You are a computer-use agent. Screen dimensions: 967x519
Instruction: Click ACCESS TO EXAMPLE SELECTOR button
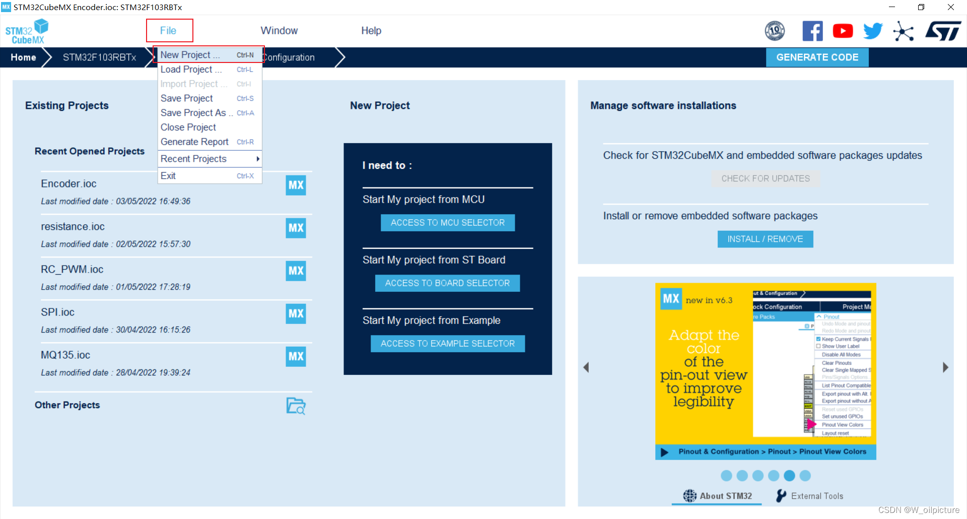(x=447, y=344)
